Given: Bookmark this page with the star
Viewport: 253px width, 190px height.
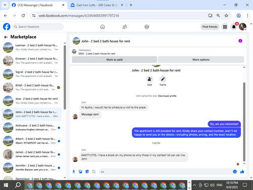Looking at the screenshot, I should 226,16.
